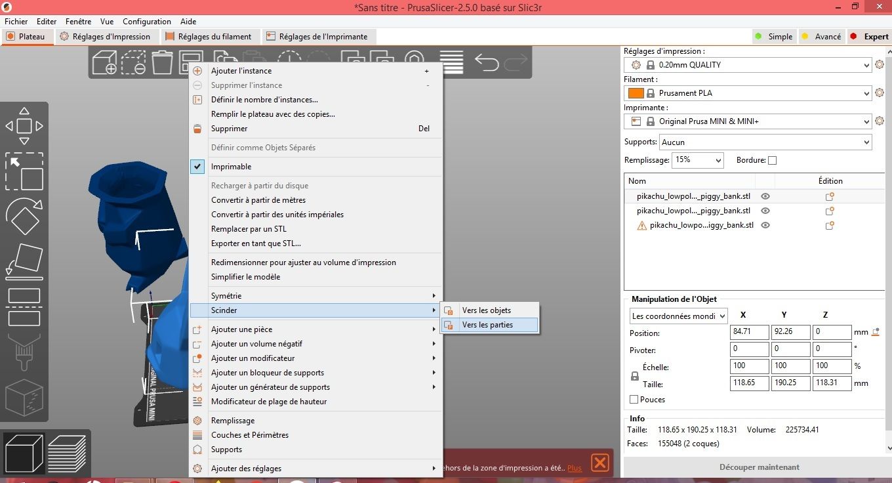
Task: Click edit icon for second pikachu object row
Action: (830, 211)
